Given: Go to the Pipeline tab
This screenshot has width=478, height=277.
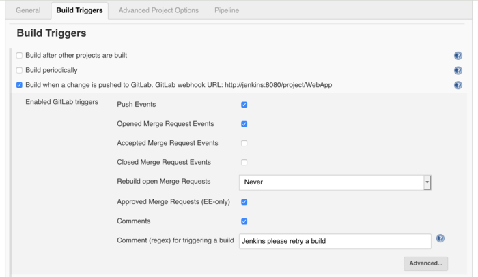Looking at the screenshot, I should point(227,10).
